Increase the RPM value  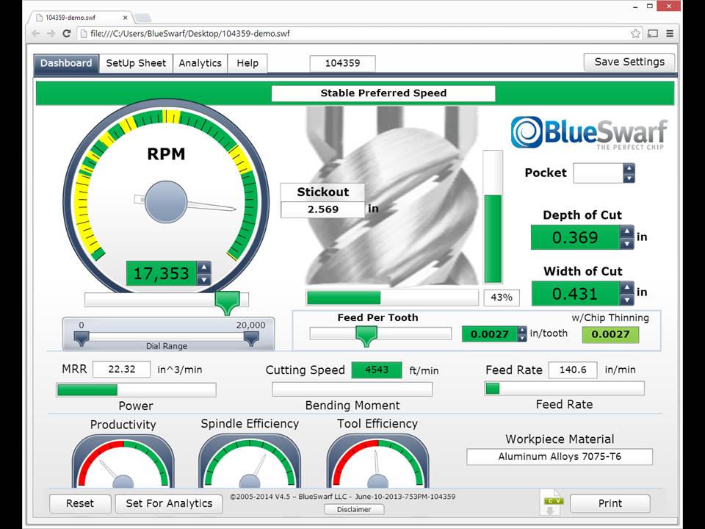click(203, 267)
